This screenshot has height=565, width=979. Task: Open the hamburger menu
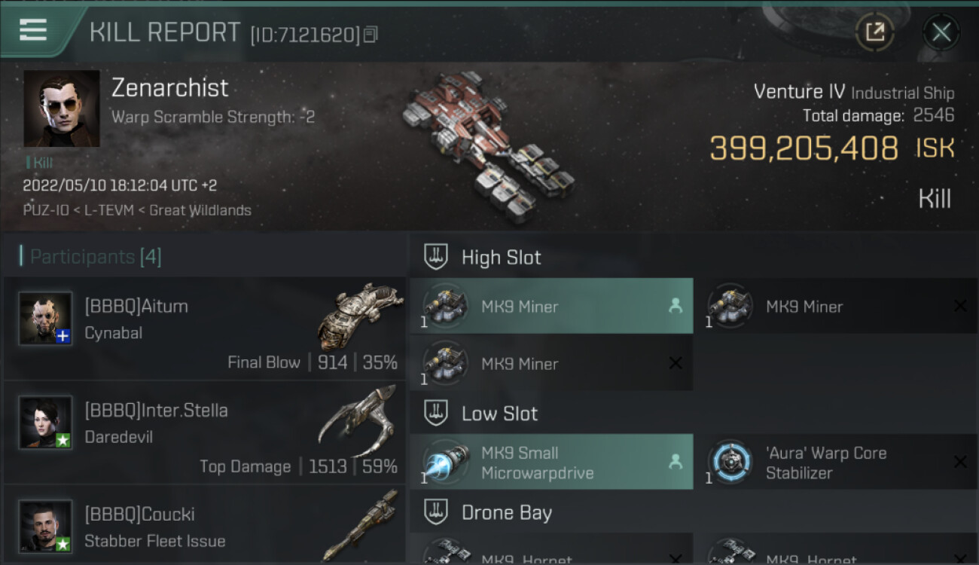pos(33,30)
